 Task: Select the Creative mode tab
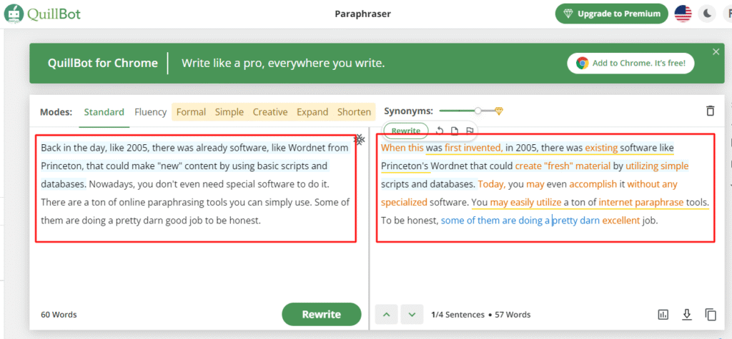[x=270, y=112]
